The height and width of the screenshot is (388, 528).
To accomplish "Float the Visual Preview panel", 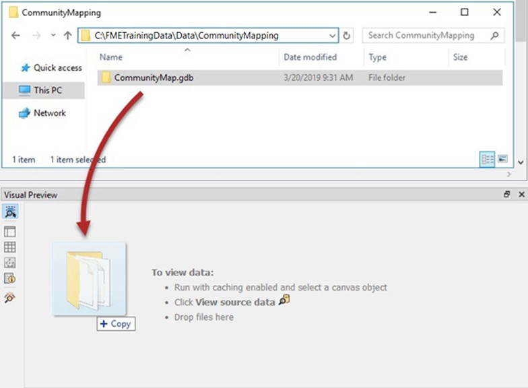I will pyautogui.click(x=507, y=195).
